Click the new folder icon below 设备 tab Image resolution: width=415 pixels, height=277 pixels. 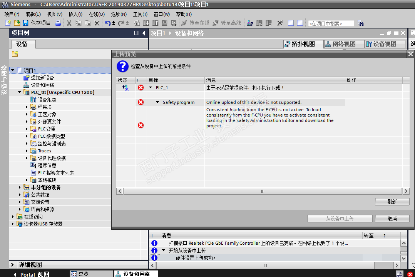[15, 54]
